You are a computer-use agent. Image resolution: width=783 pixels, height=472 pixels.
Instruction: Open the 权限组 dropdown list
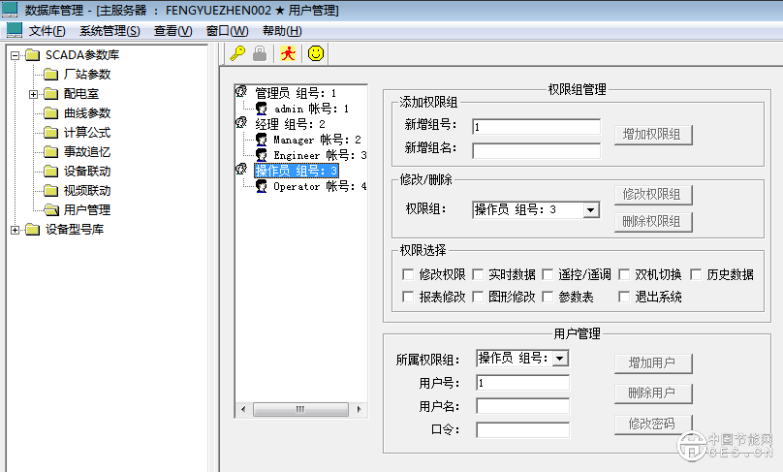point(591,209)
